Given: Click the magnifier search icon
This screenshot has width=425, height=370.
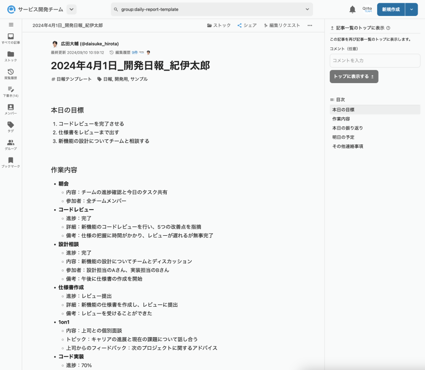Looking at the screenshot, I should (116, 10).
